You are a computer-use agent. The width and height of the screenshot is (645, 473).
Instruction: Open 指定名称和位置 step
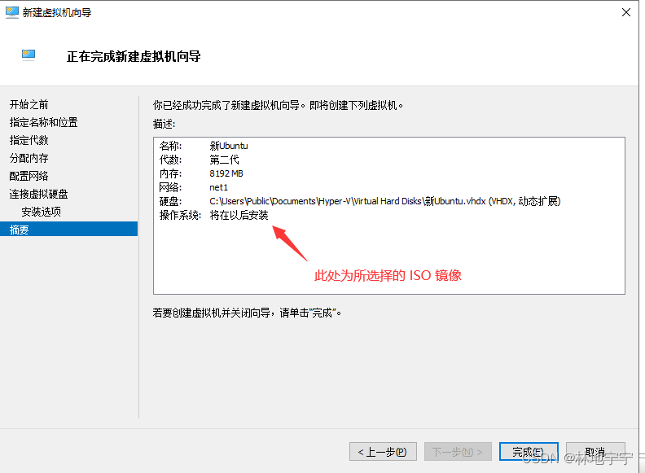point(44,122)
